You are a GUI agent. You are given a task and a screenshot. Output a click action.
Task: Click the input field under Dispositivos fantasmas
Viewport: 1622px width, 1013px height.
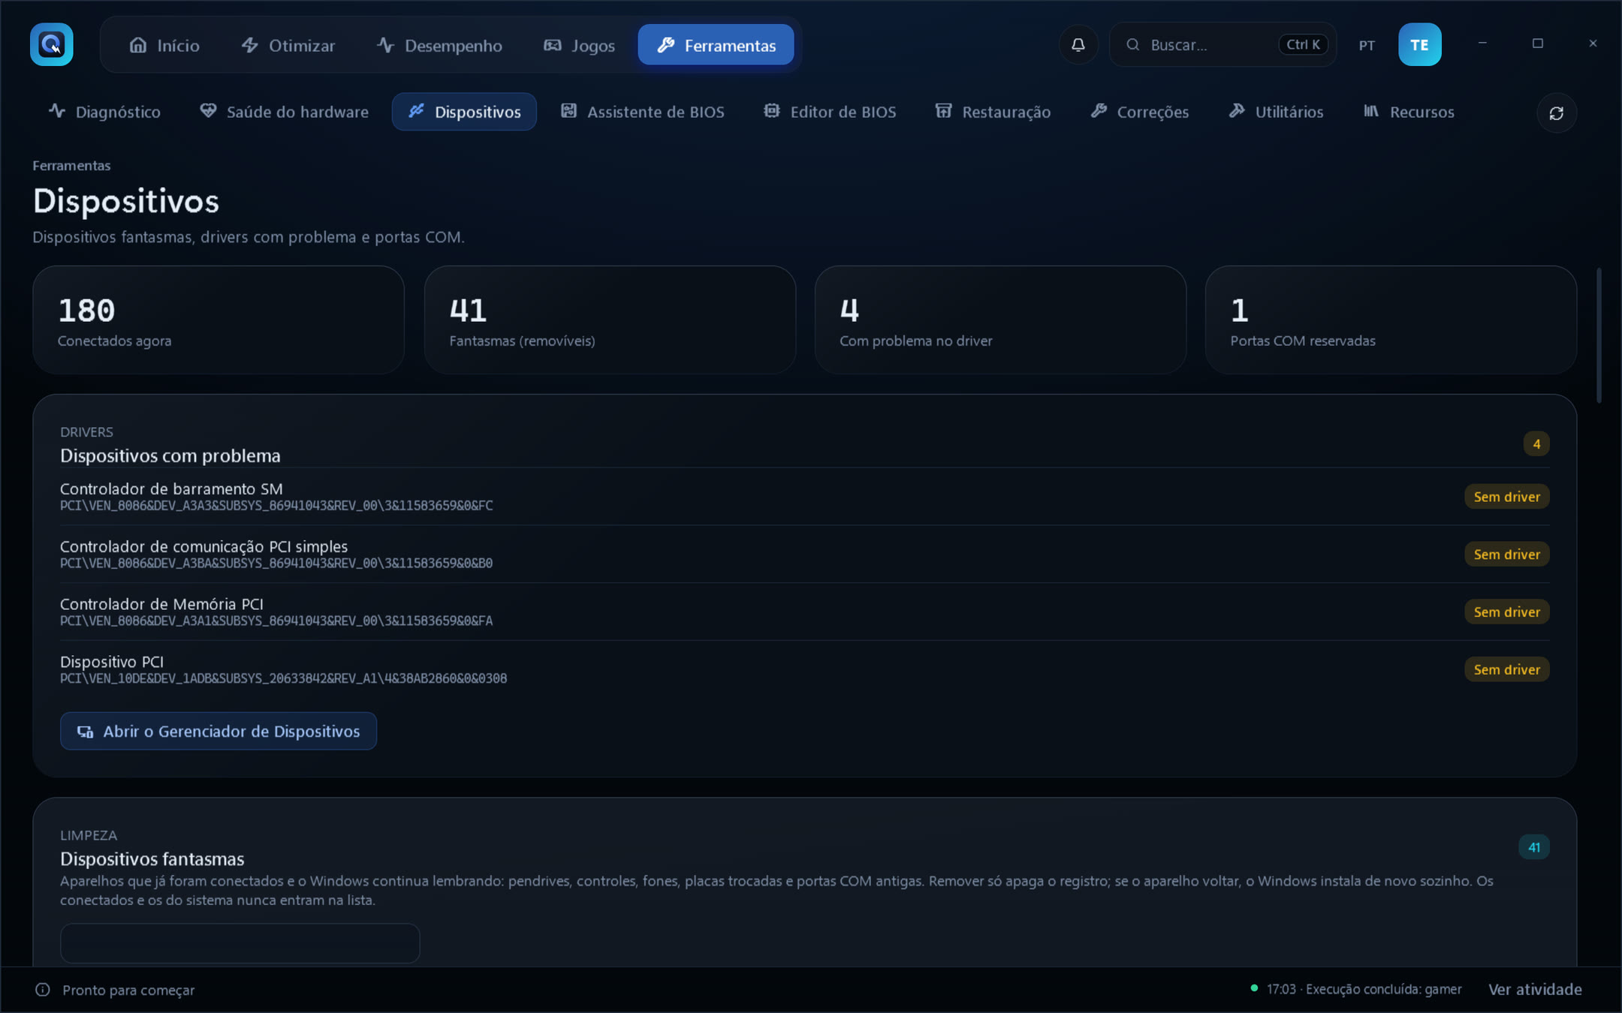[240, 943]
